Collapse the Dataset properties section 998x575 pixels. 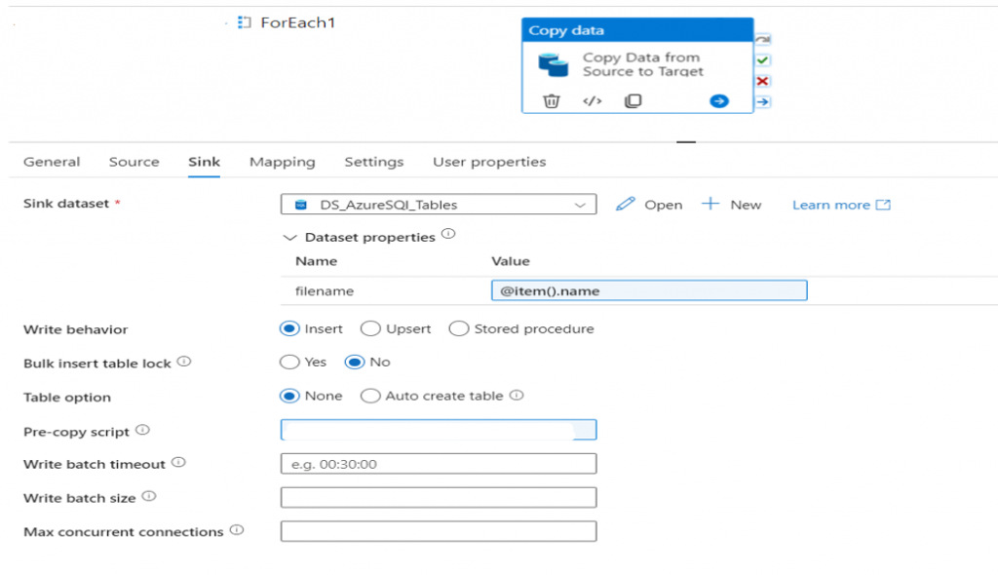pos(288,237)
